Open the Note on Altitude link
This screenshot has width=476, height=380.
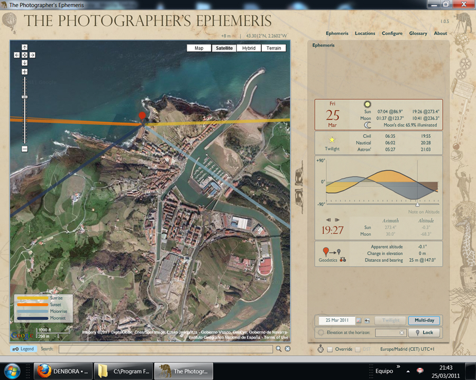coord(424,212)
